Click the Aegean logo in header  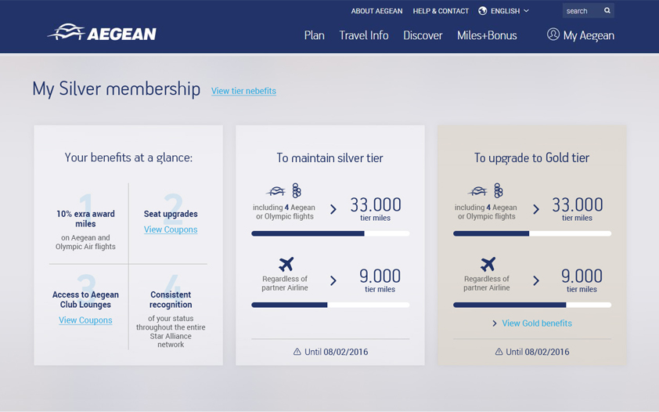tap(102, 33)
